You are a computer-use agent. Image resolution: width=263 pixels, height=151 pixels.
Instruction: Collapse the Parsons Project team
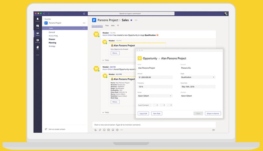tap(43, 23)
